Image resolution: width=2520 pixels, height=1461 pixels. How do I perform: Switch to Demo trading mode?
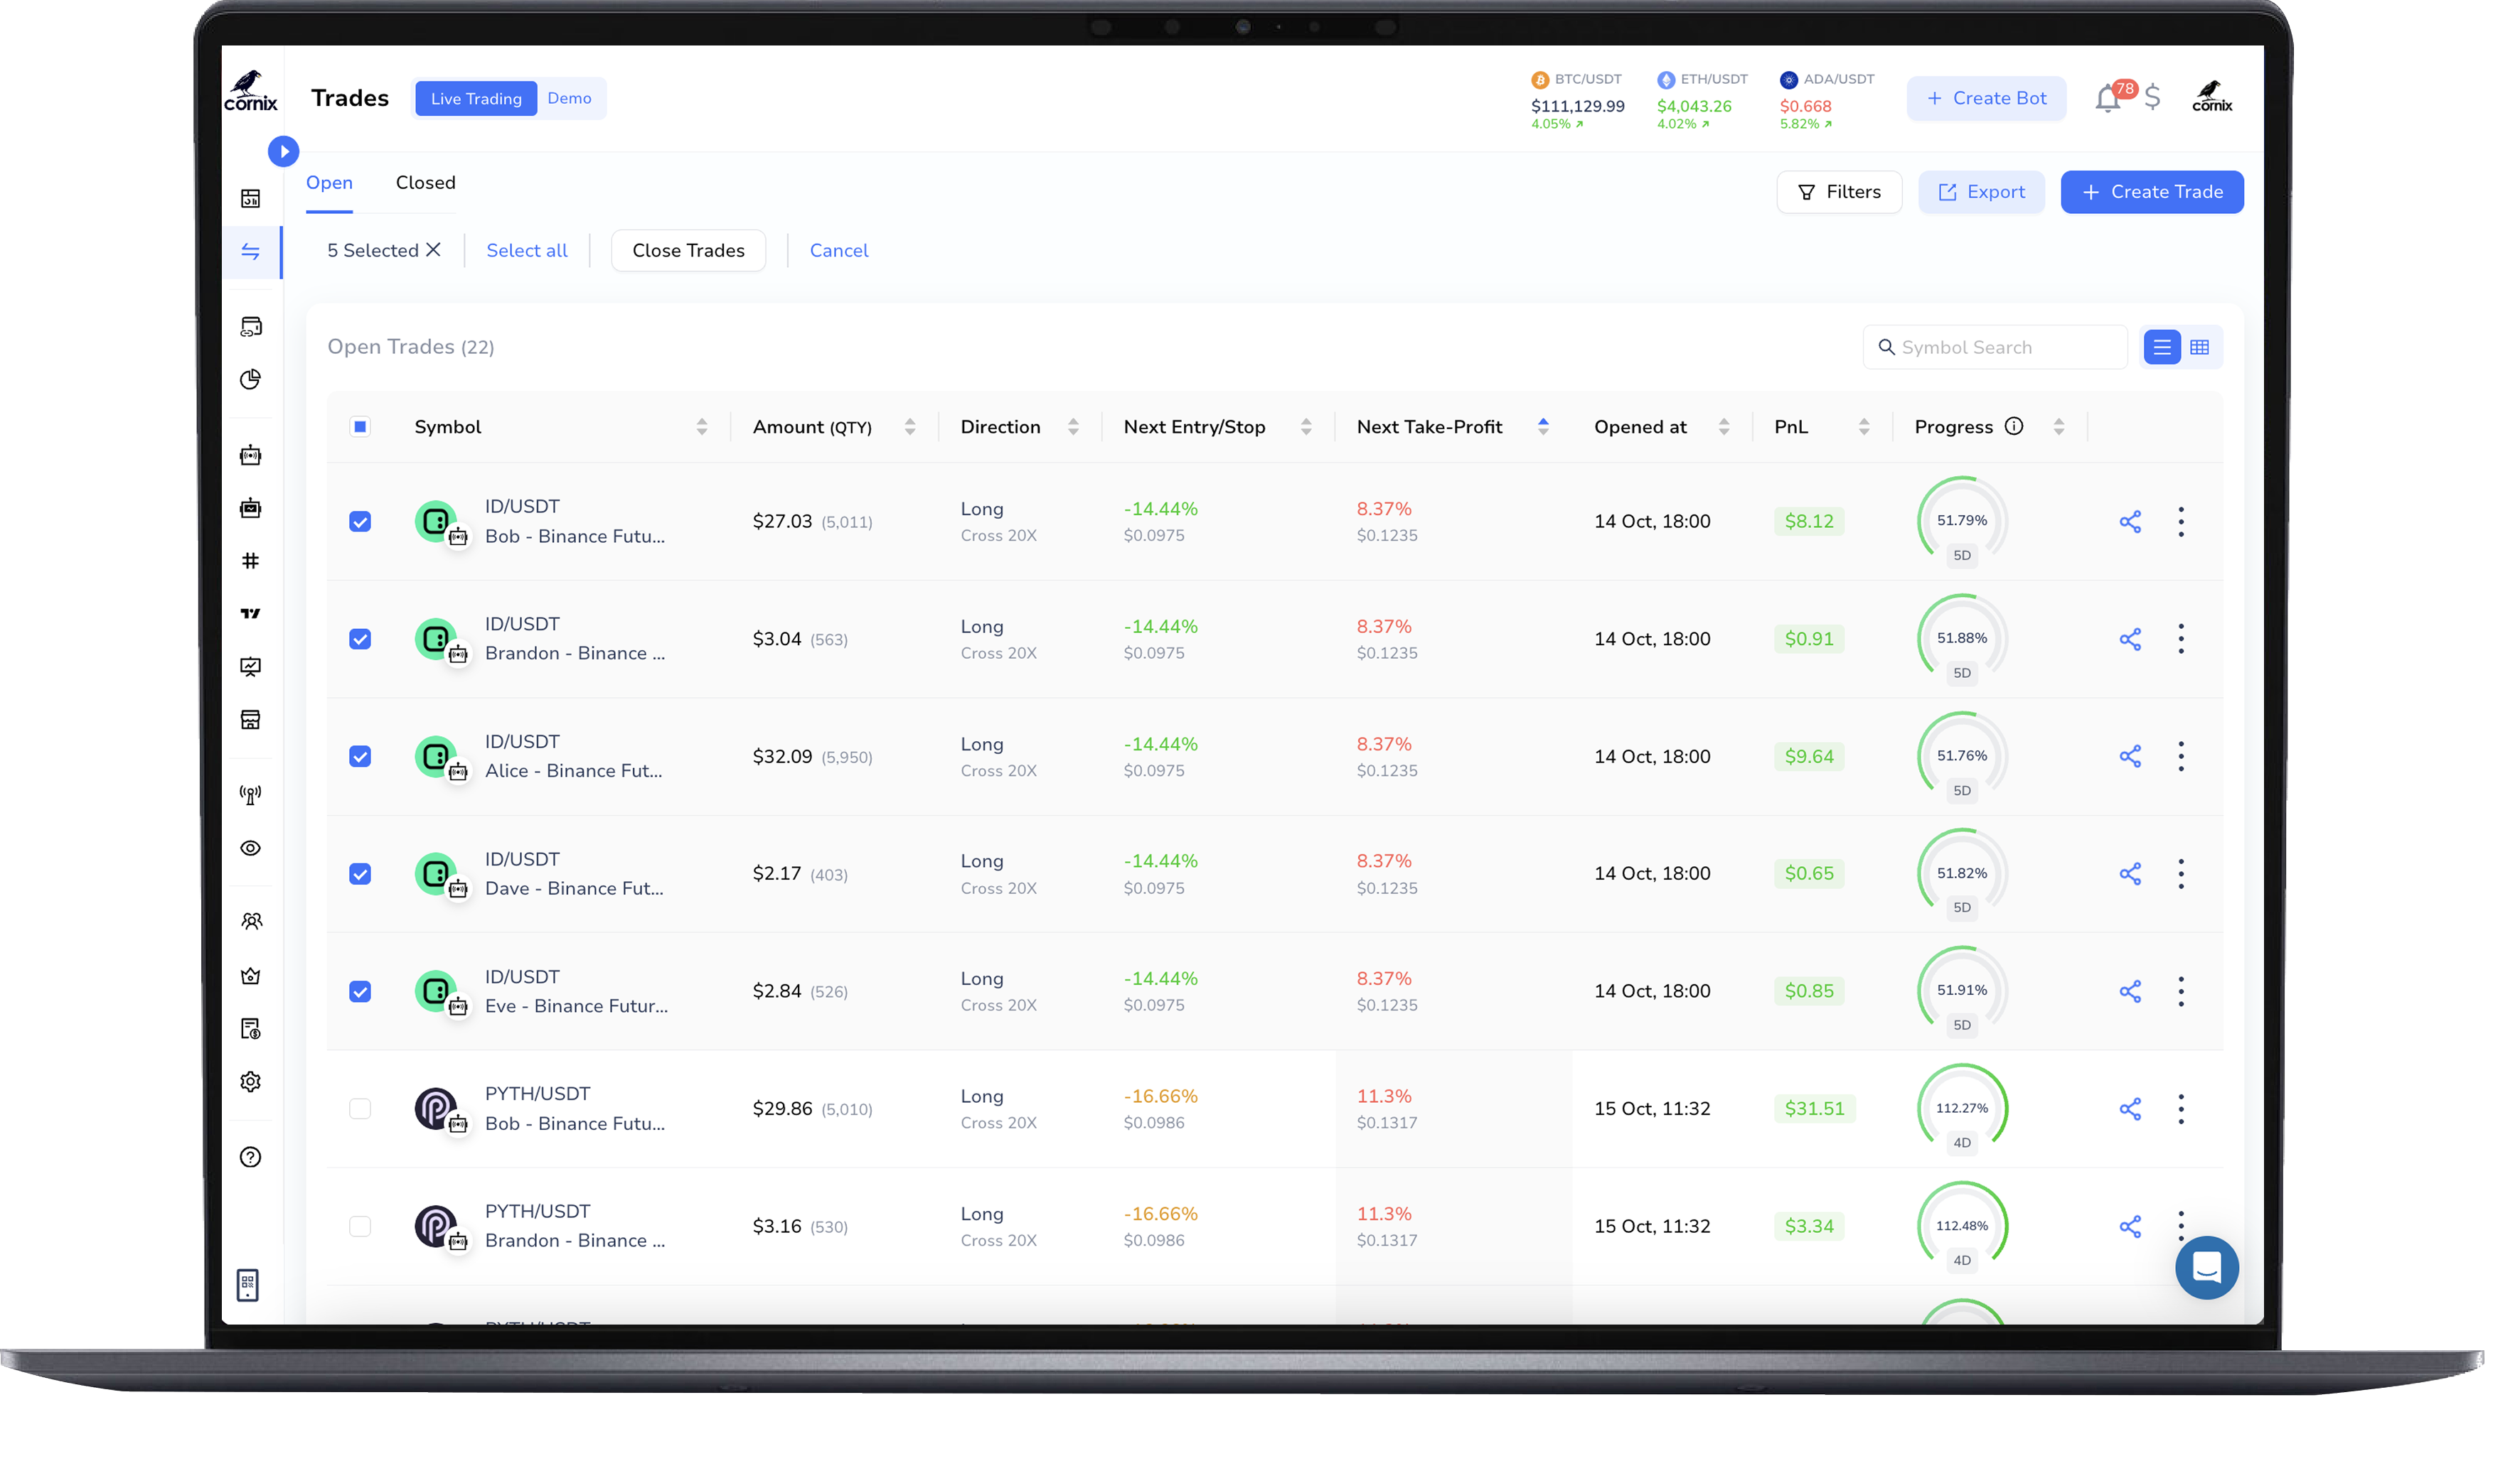click(569, 98)
